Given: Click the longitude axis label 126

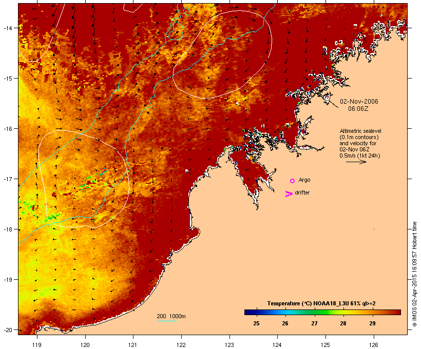Looking at the screenshot, I should [373, 345].
